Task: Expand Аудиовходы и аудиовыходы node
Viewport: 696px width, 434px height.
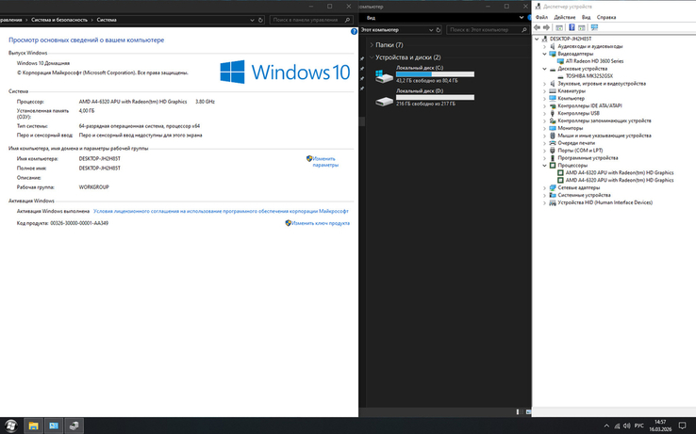Action: (545, 46)
